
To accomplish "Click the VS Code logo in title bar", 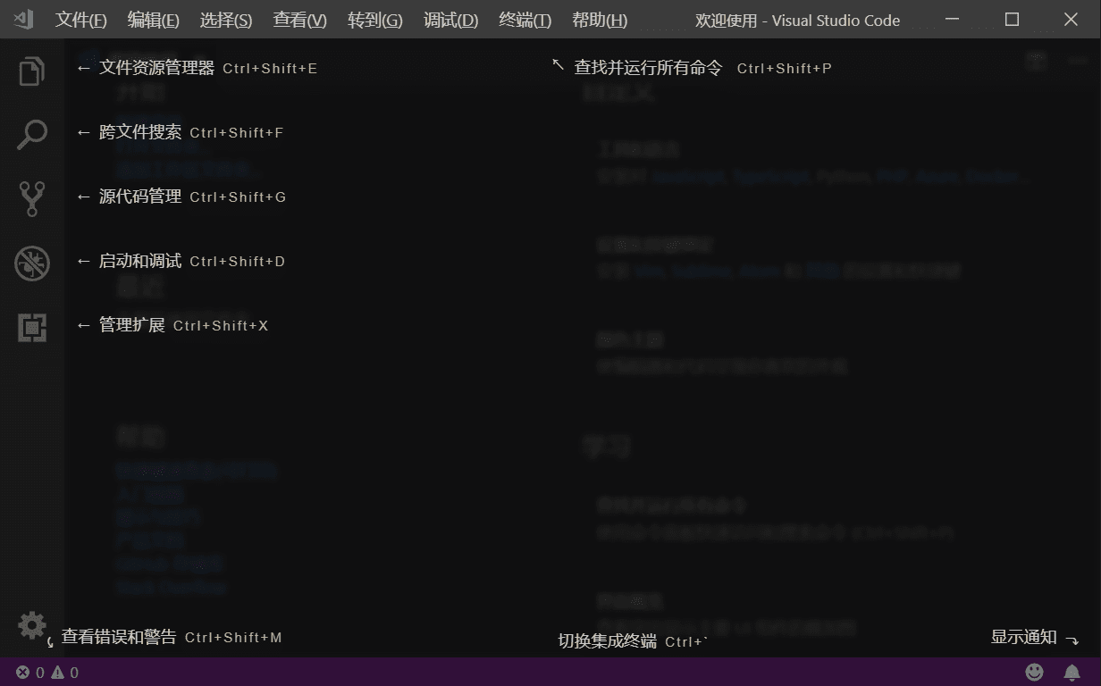I will coord(24,20).
